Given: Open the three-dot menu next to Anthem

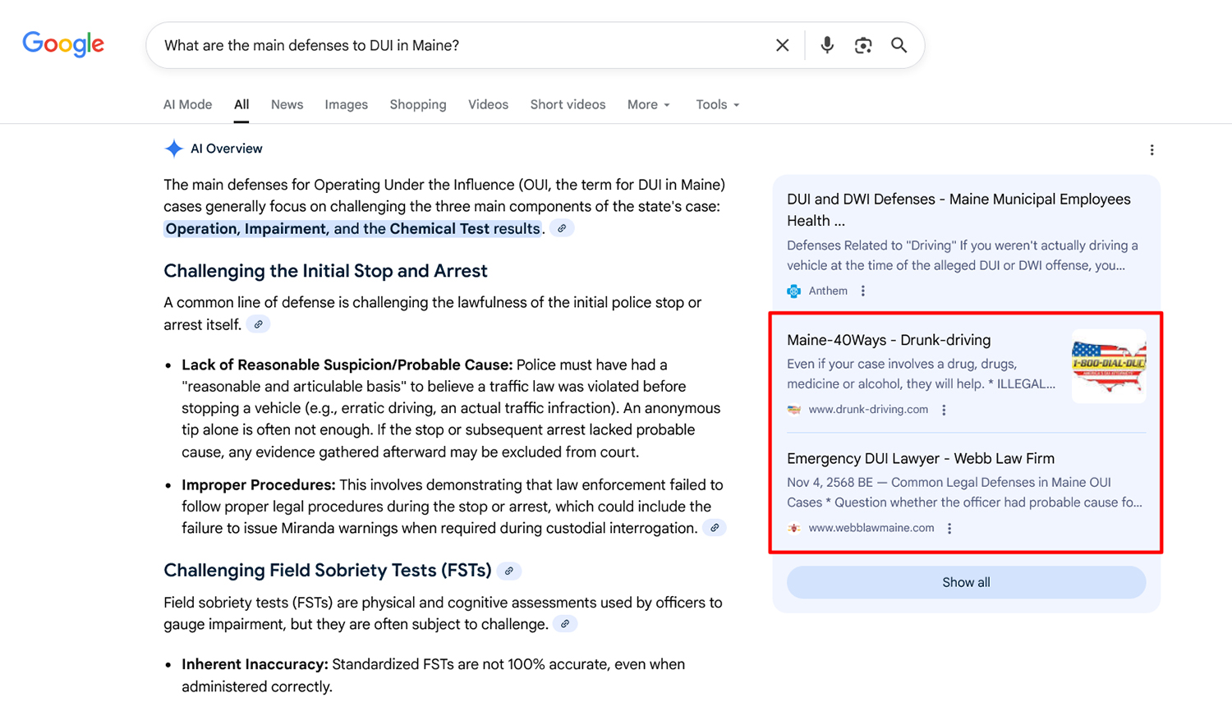Looking at the screenshot, I should coord(862,291).
